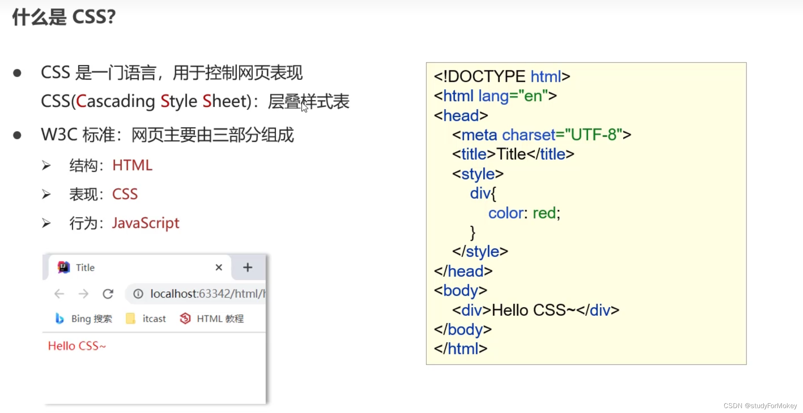803x413 pixels.
Task: Click the itcast yellow folder icon
Action: tap(131, 319)
